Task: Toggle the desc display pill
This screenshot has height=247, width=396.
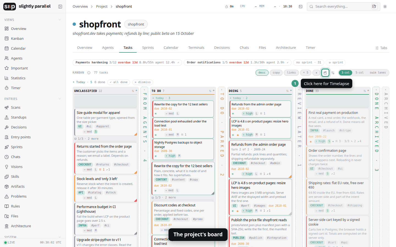Action: coord(262,73)
